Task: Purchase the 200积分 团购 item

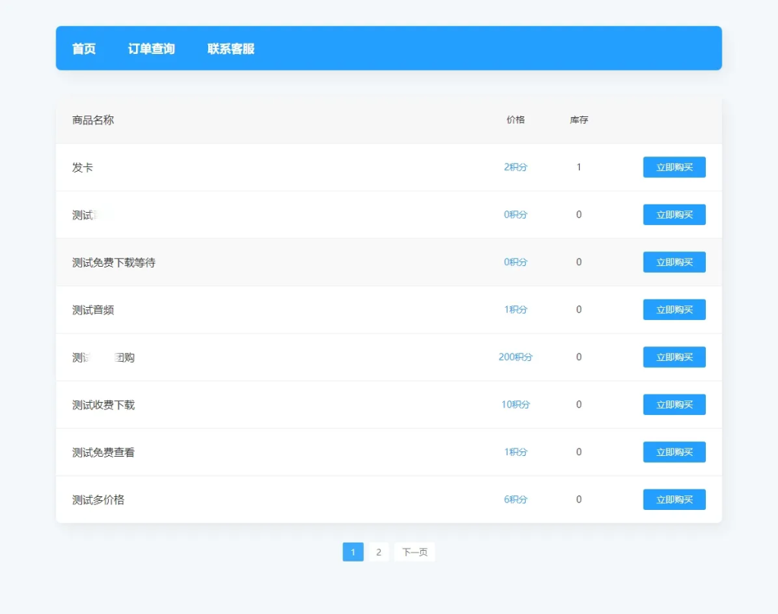Action: tap(674, 357)
